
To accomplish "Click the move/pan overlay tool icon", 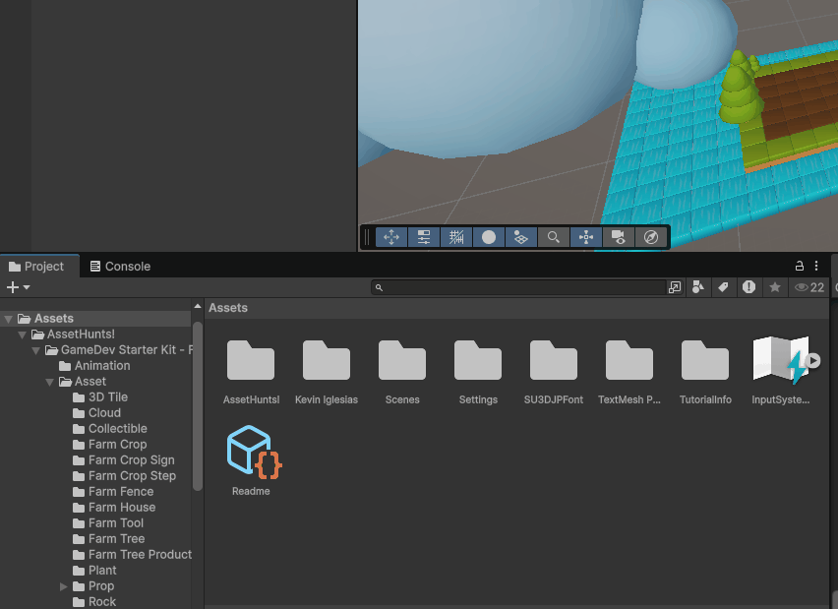I will coord(391,237).
